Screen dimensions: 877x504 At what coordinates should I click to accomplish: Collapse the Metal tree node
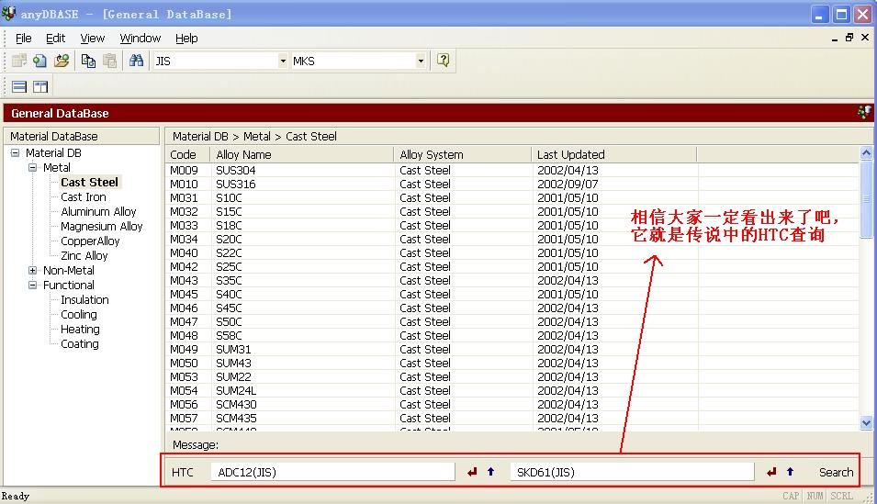click(x=32, y=167)
